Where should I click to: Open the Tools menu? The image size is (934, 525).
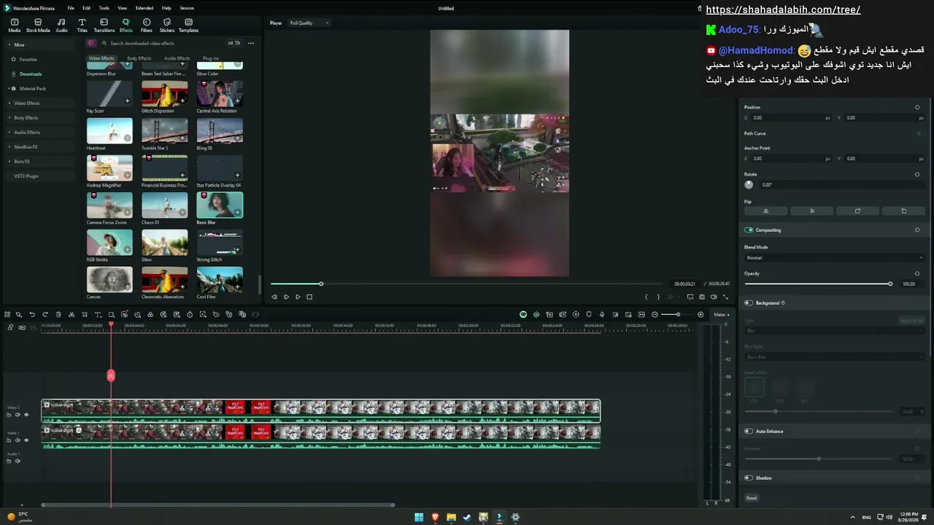pyautogui.click(x=104, y=8)
